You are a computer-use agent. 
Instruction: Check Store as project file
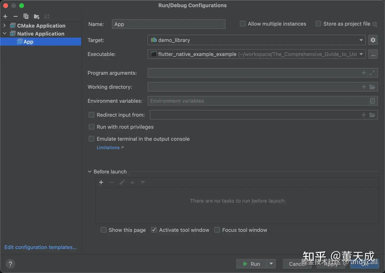[318, 24]
